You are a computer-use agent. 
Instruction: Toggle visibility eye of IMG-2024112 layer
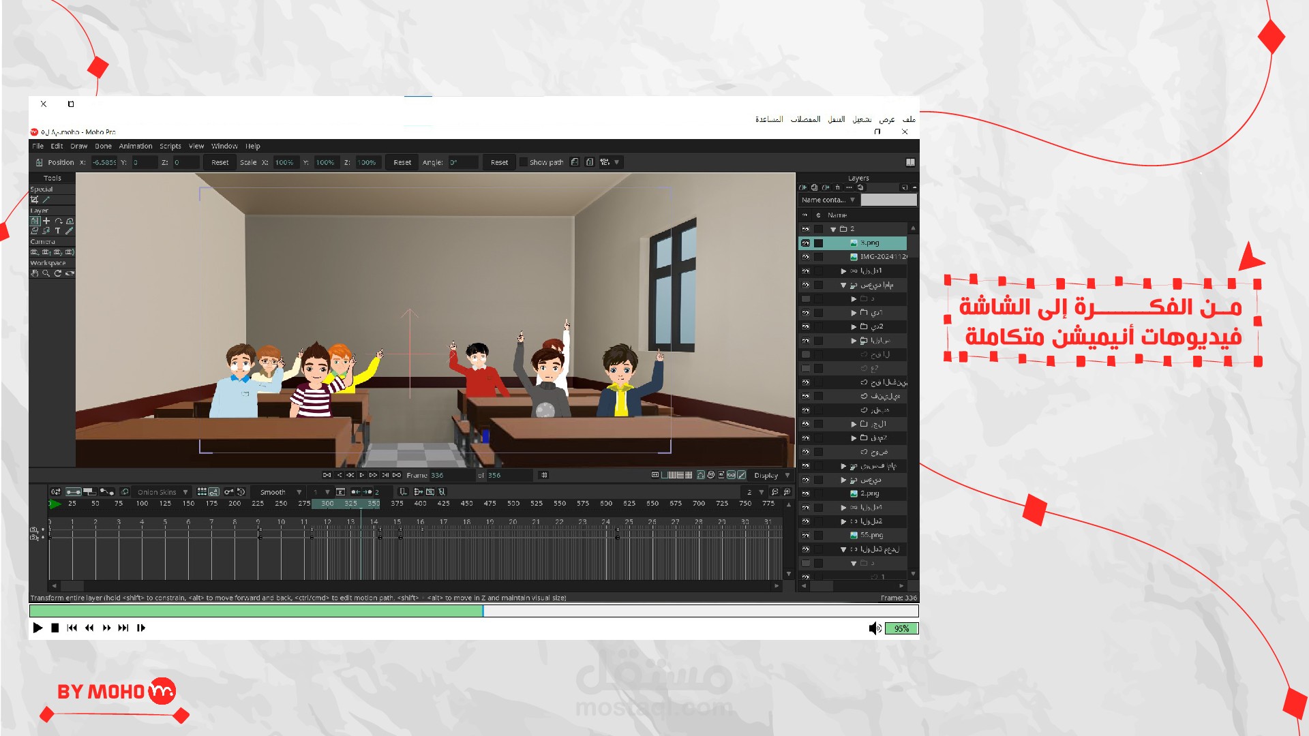[x=805, y=257]
